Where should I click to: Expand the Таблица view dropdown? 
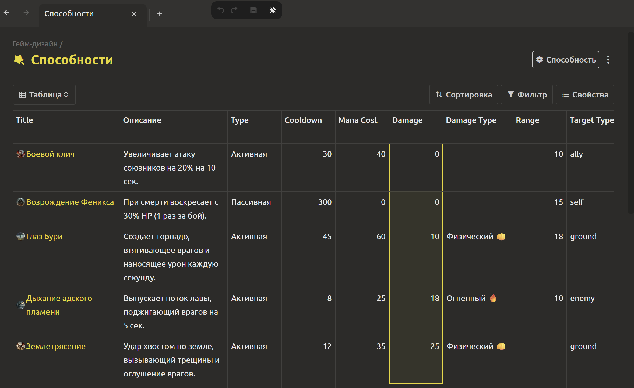[x=44, y=95]
